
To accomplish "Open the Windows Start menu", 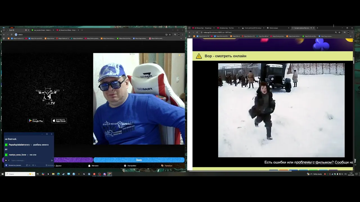I will point(2,174).
